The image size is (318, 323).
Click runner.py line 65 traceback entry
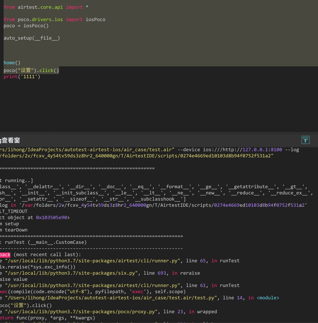[x=120, y=261]
